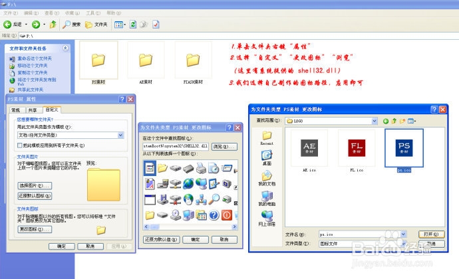Click the Views grid icon in Explorer toolbar
Screen dimensions: 459x279
[x=118, y=25]
